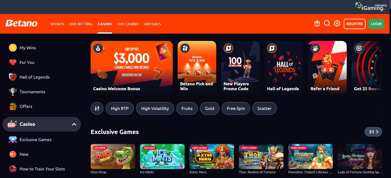Toggle the Free Spin filter chip

[236, 108]
